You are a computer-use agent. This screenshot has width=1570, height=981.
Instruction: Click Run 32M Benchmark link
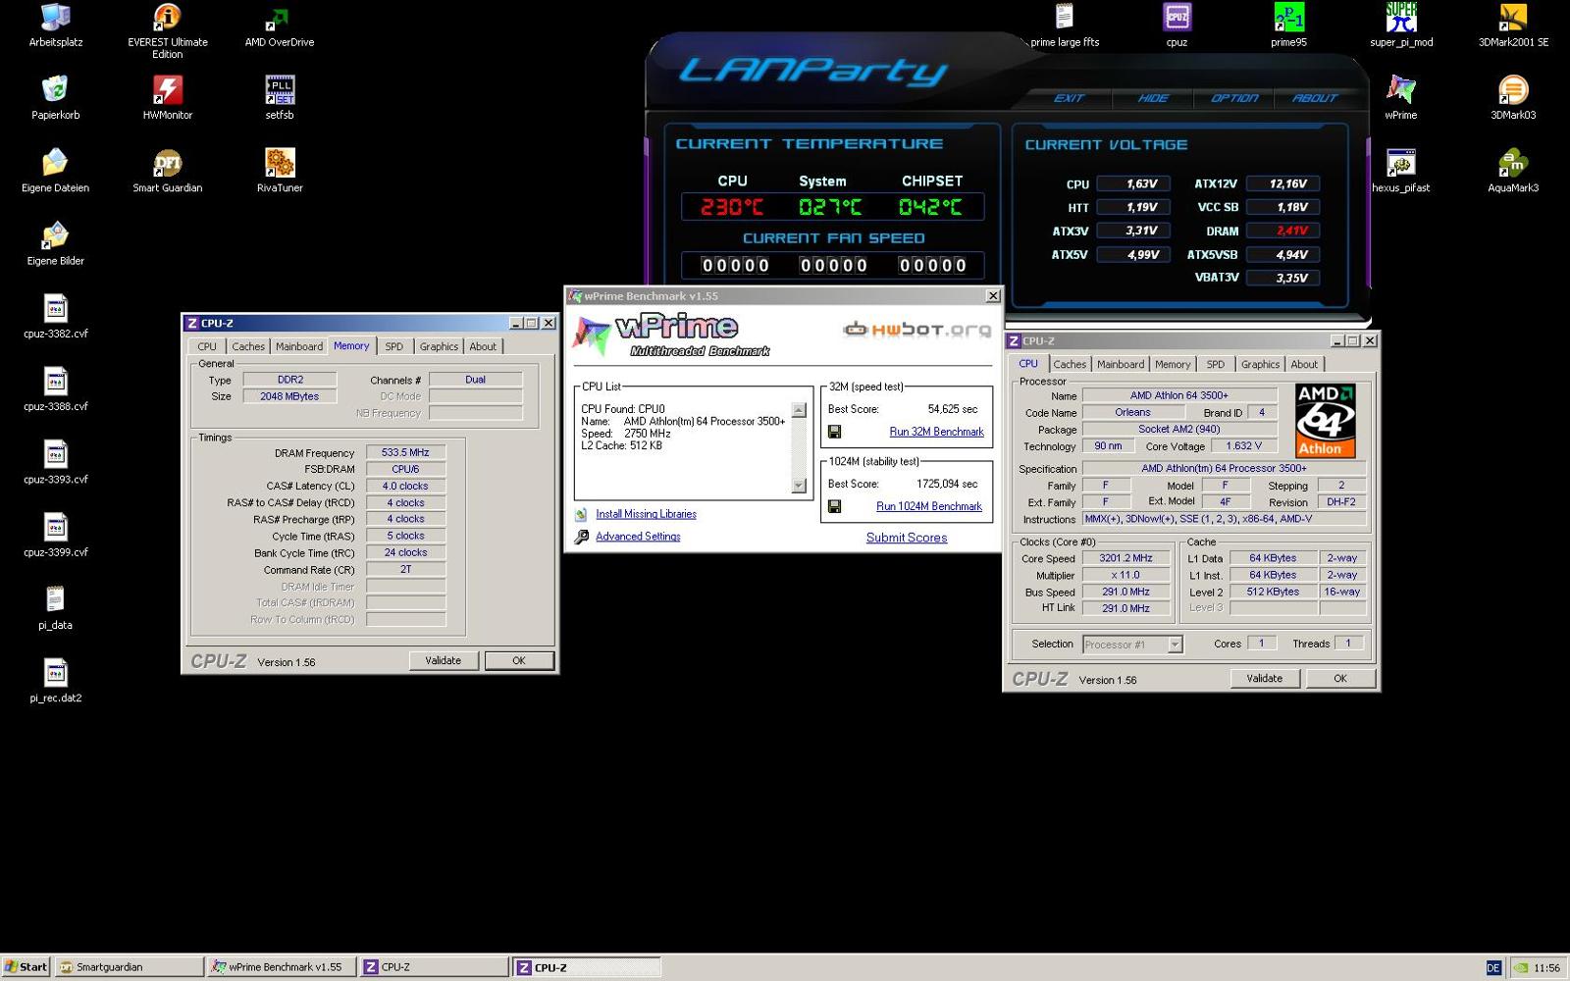point(936,432)
